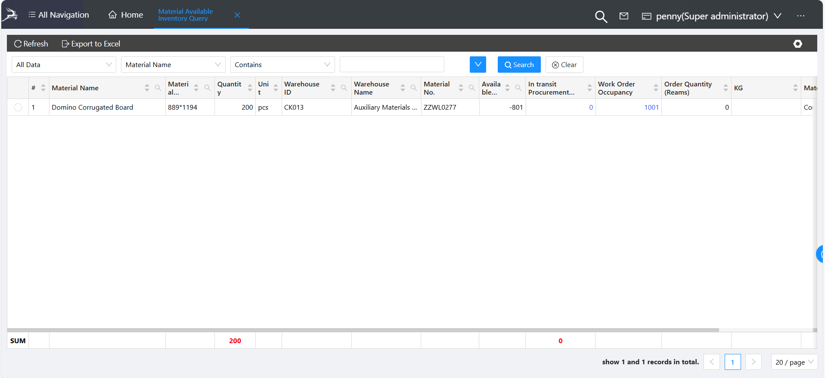Expand the Contains condition dropdown

pos(282,65)
